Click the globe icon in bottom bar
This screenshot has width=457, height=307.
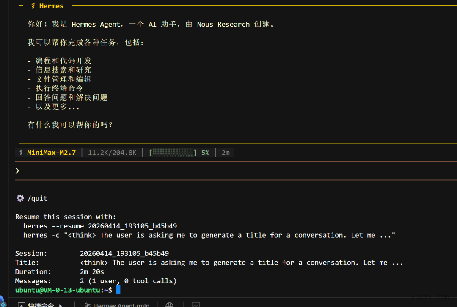pos(169,305)
